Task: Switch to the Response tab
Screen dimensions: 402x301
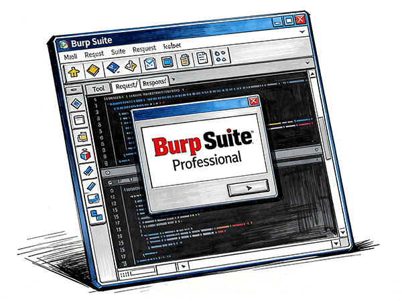Action: point(153,82)
